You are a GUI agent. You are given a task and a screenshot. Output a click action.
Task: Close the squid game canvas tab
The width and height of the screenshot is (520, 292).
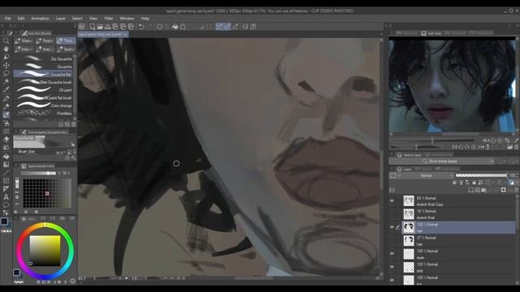click(125, 34)
